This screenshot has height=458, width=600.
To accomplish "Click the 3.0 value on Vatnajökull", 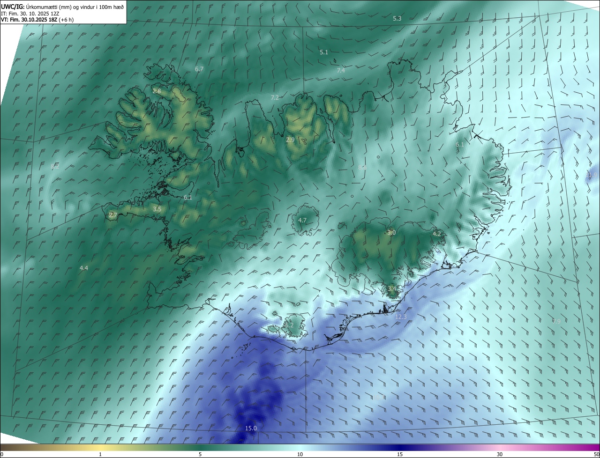I will [391, 232].
